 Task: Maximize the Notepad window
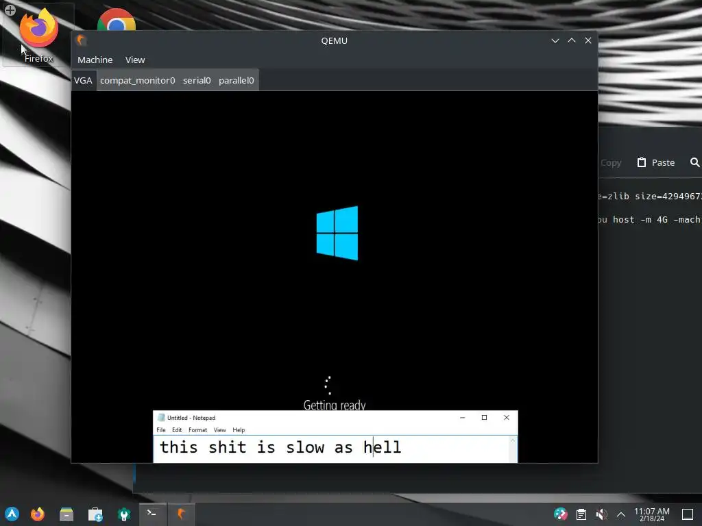click(x=484, y=418)
